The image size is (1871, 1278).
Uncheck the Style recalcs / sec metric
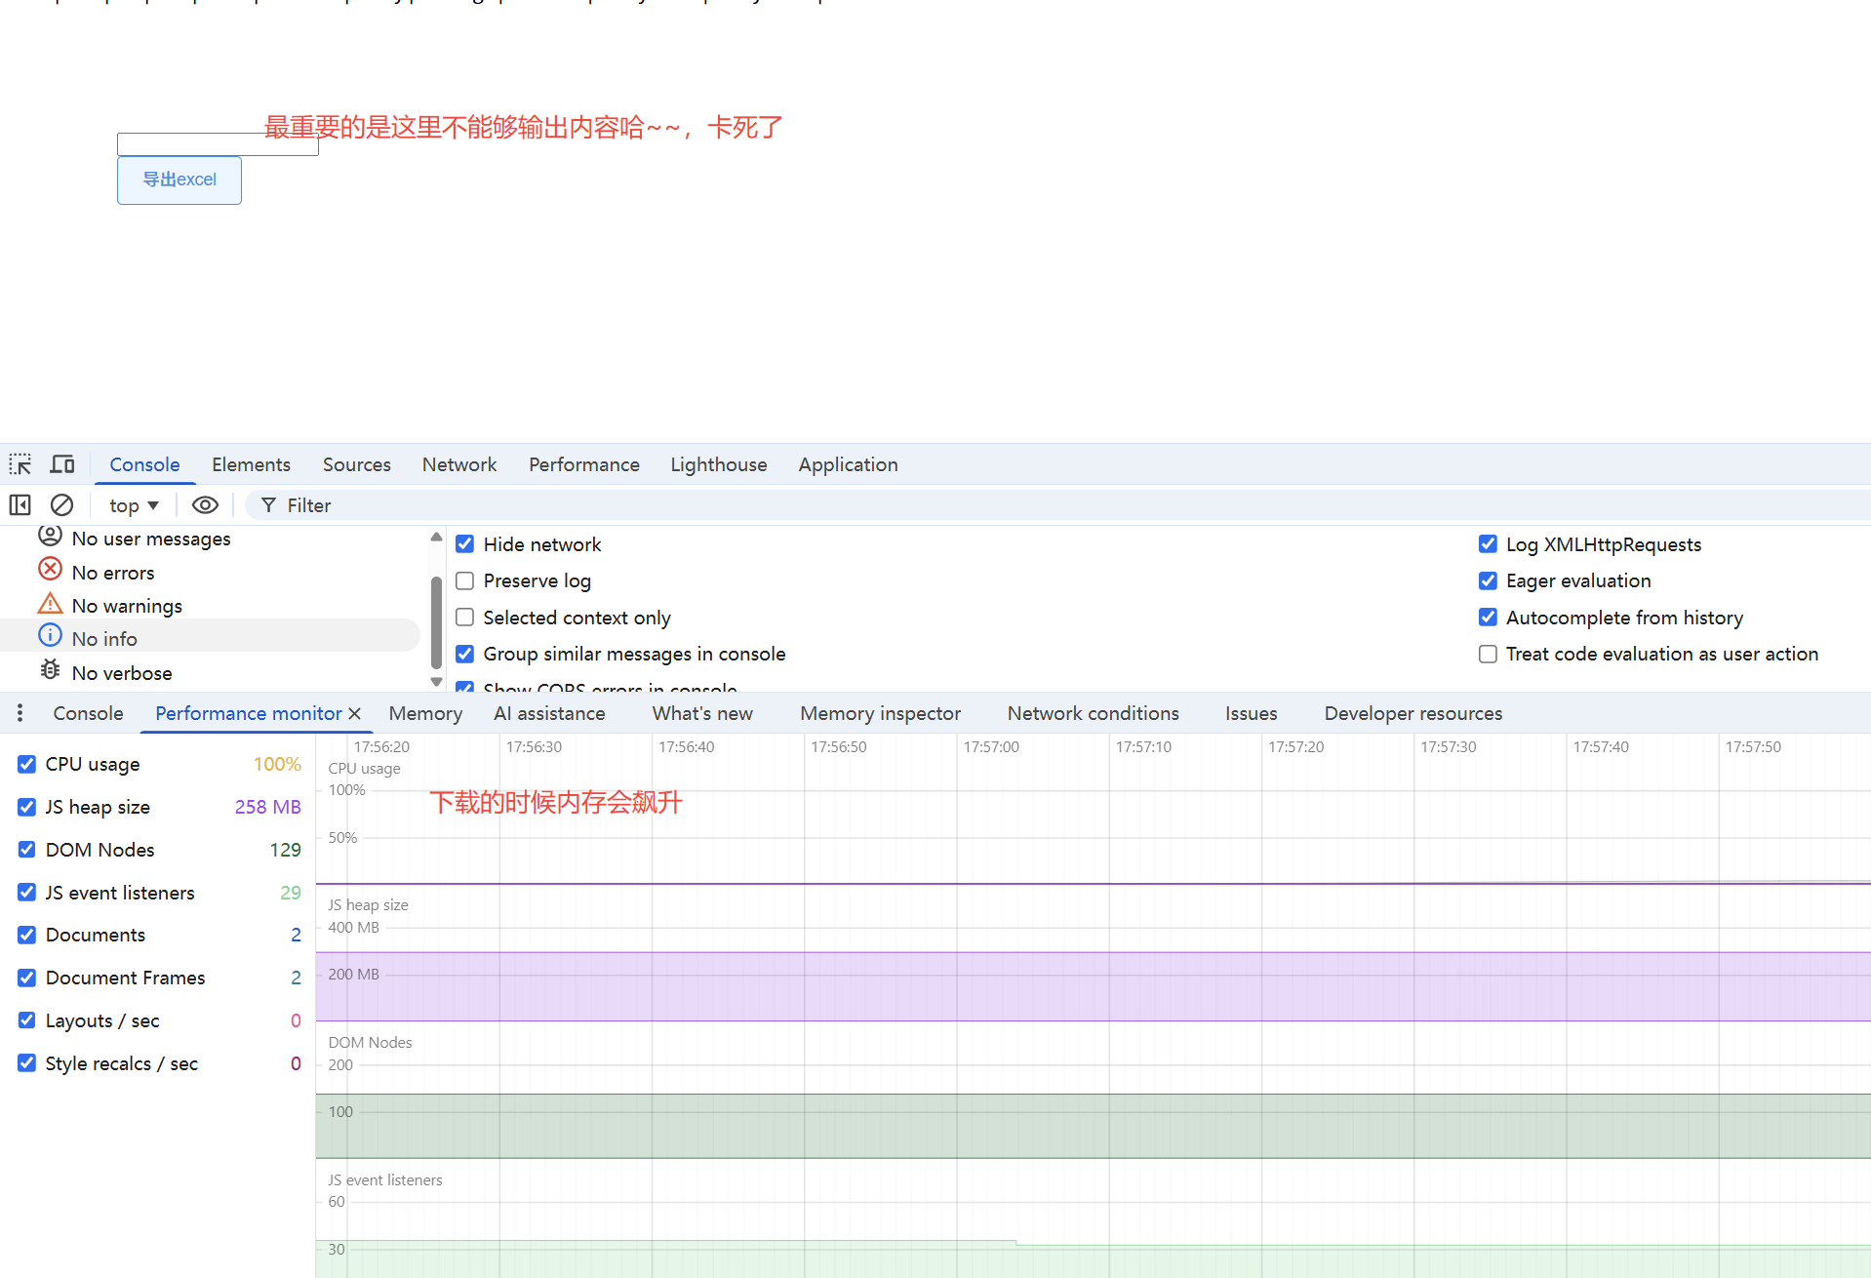[27, 1063]
